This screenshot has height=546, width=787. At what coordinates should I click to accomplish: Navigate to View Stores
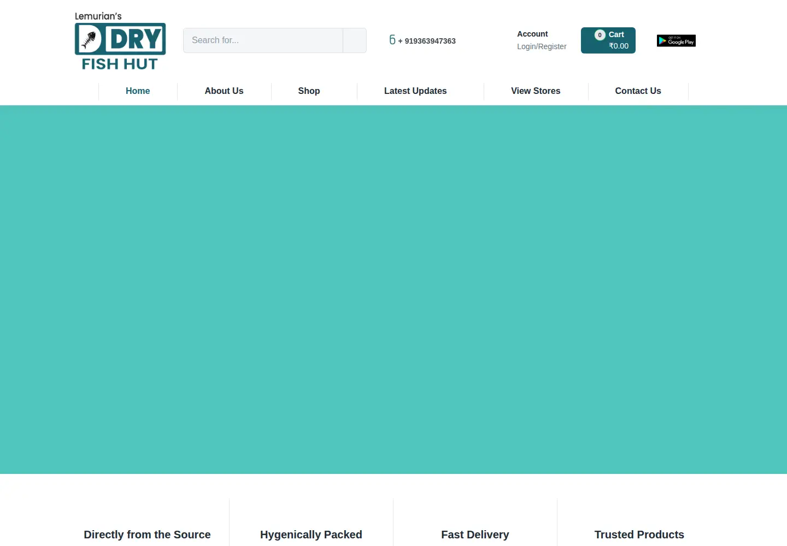[536, 91]
